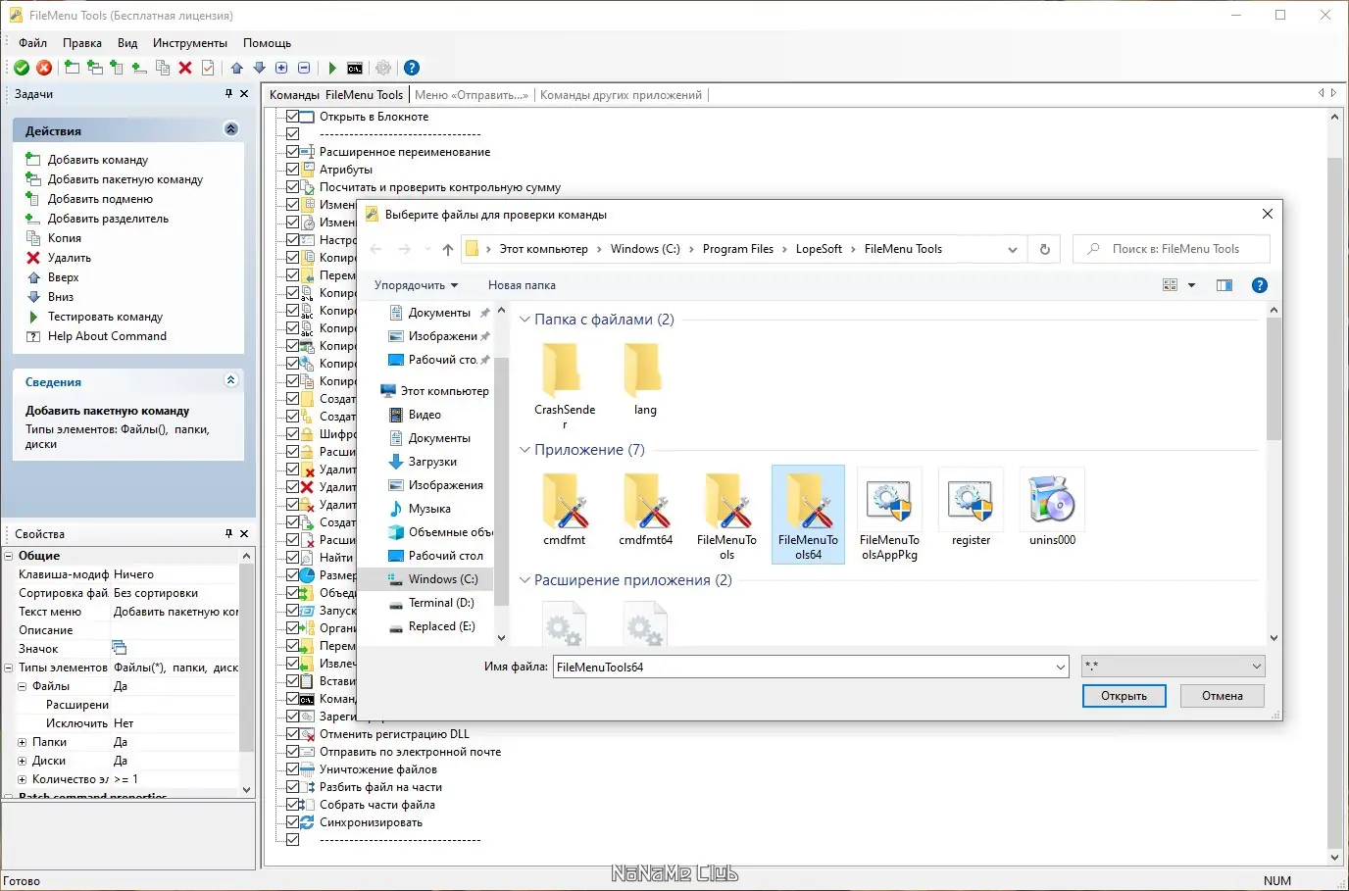Click the Отмена button in dialog
The height and width of the screenshot is (891, 1349).
point(1223,696)
